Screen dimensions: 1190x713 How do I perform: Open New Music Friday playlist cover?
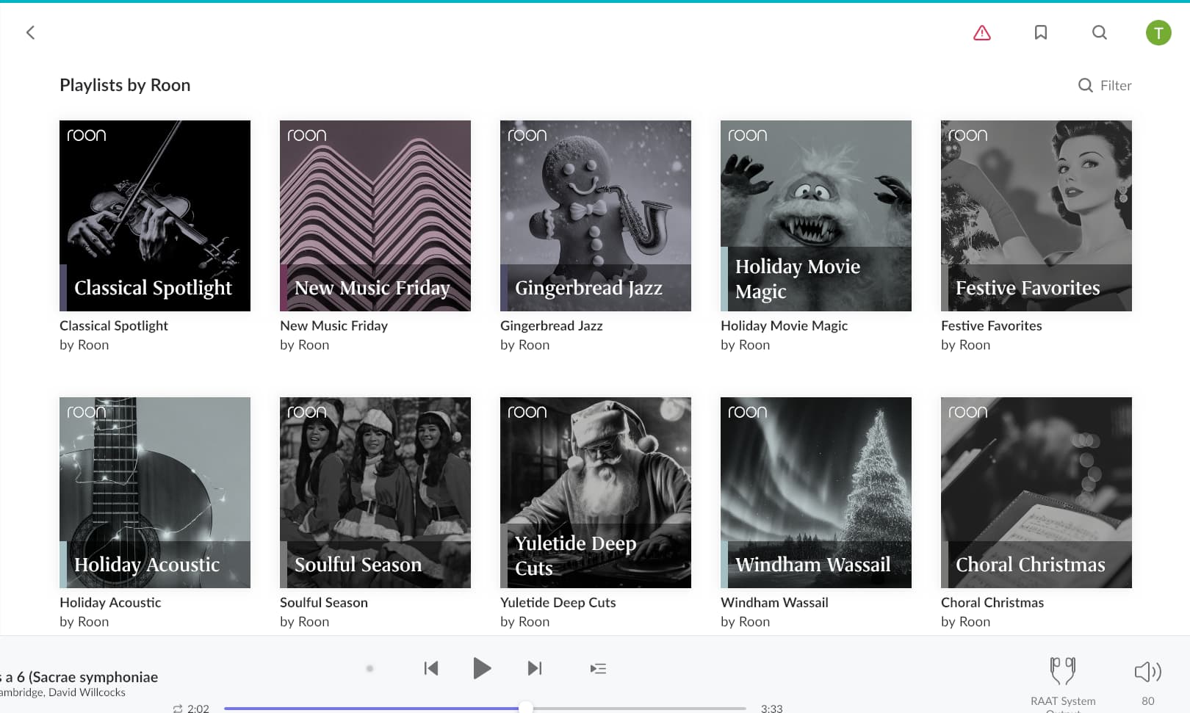(375, 216)
